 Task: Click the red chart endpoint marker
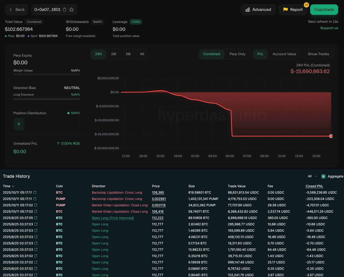click(331, 136)
